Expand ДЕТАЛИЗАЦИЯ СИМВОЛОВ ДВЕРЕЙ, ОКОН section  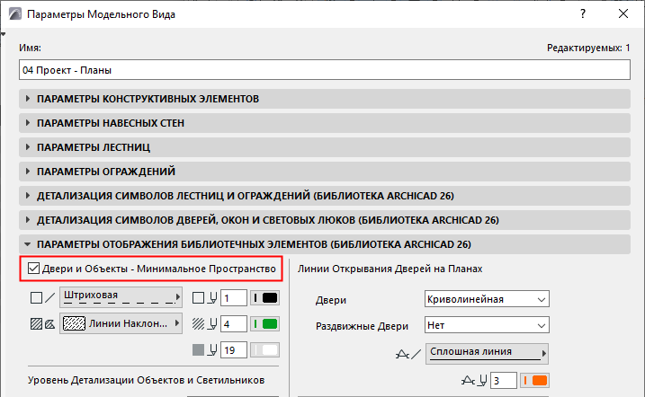tap(324, 220)
